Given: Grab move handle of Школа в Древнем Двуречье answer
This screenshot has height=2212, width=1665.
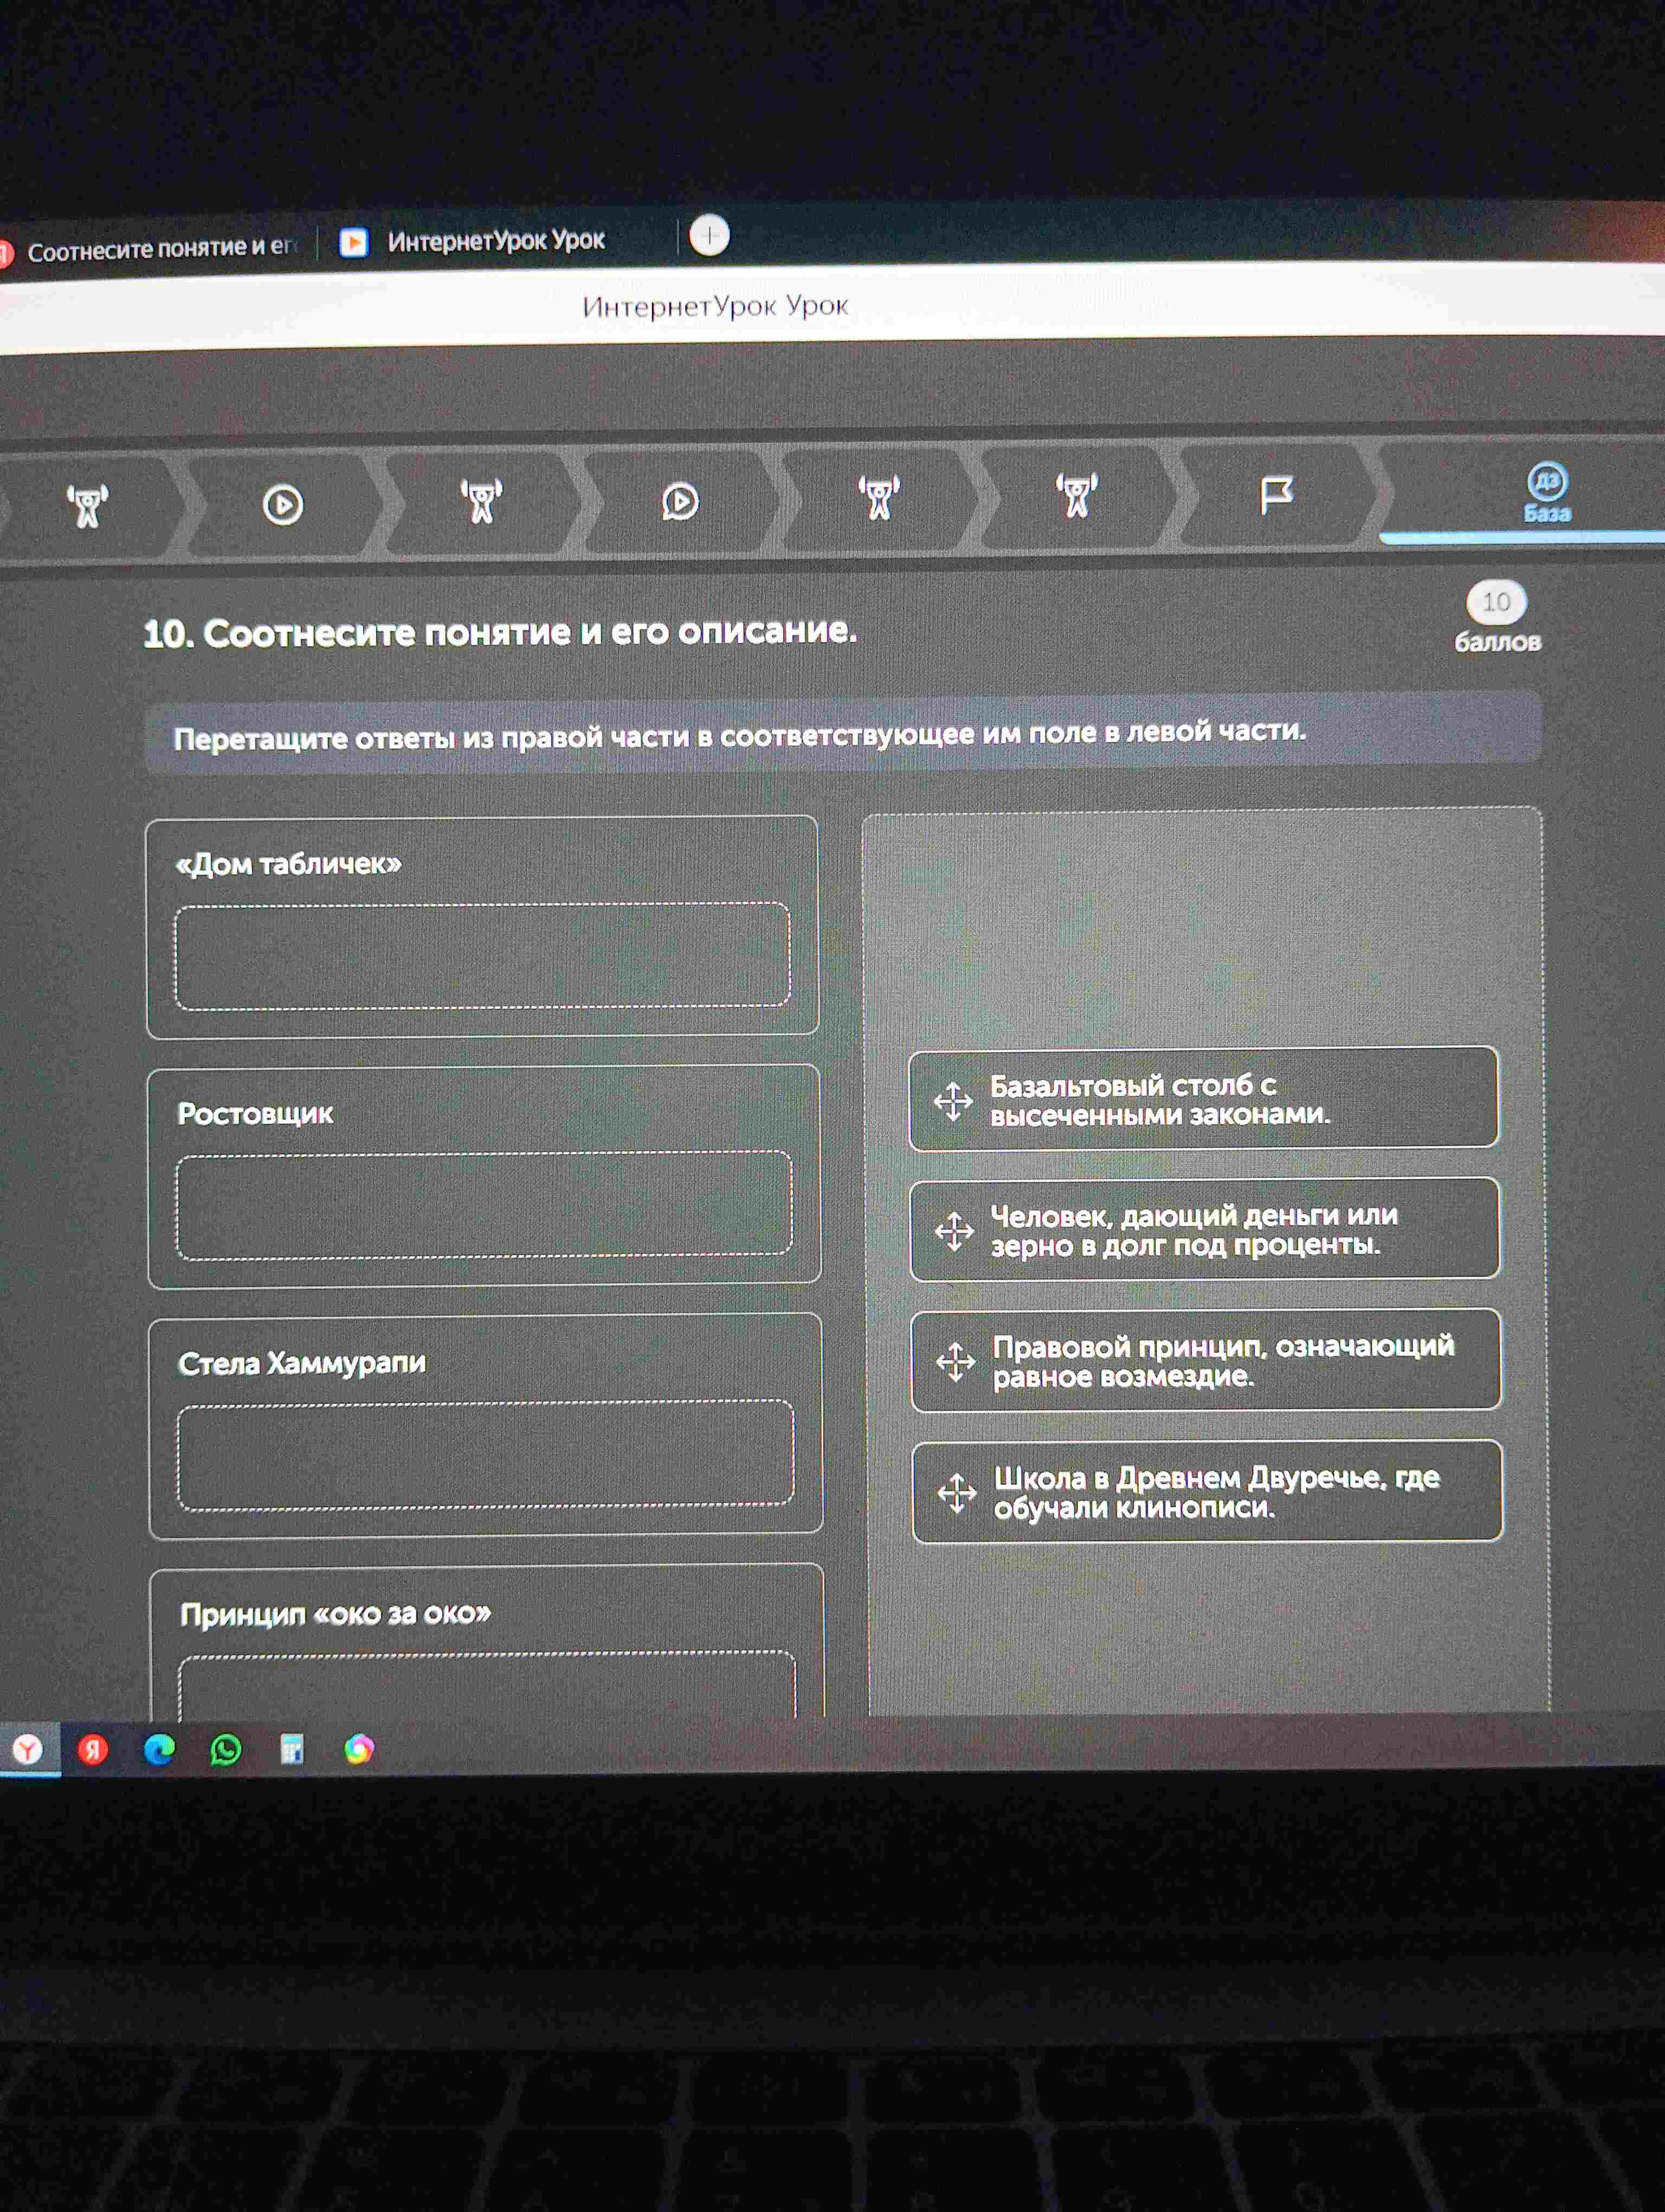Looking at the screenshot, I should click(x=957, y=1493).
